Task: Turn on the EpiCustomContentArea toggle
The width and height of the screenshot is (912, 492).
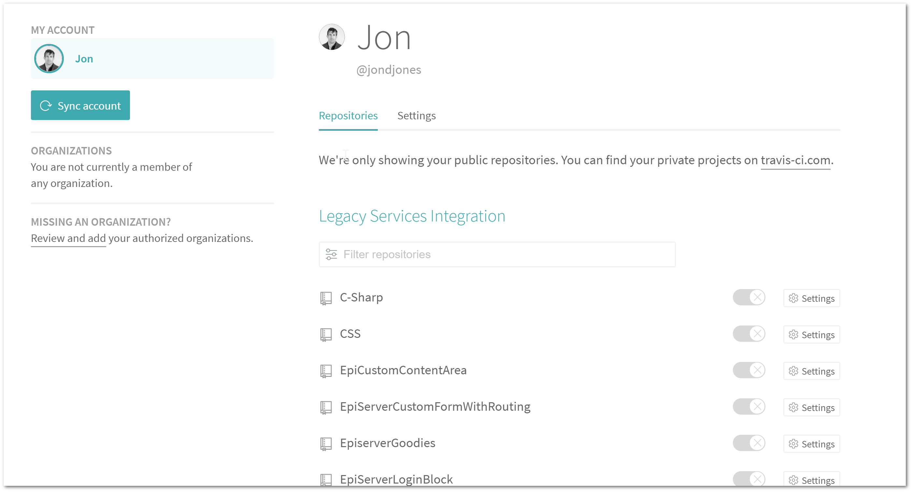Action: pyautogui.click(x=749, y=370)
